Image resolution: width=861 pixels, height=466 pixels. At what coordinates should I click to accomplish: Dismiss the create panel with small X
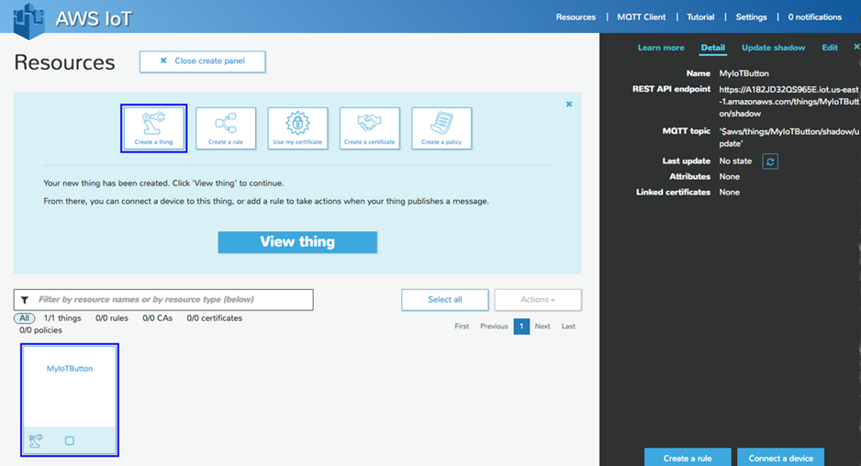tap(569, 104)
